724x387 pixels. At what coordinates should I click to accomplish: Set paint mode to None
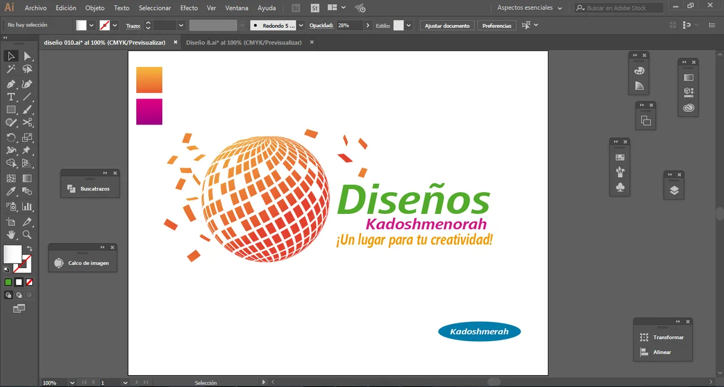[x=29, y=282]
